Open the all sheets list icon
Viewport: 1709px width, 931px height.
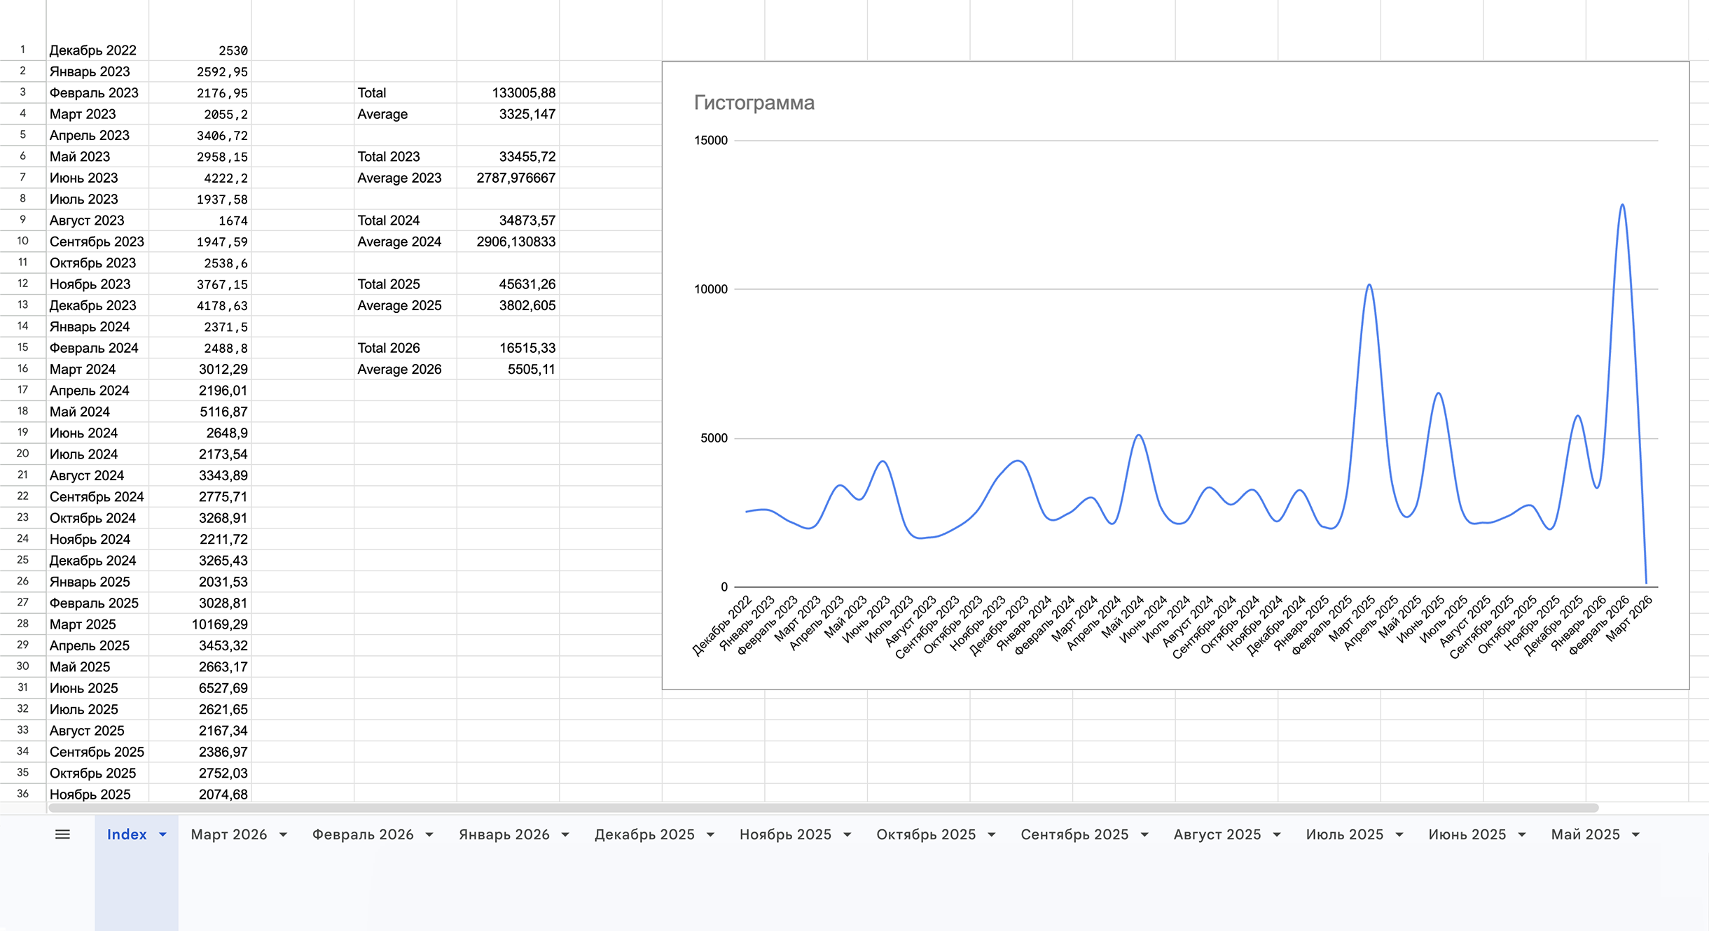point(62,834)
